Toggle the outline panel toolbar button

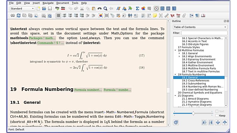[x=156, y=9]
